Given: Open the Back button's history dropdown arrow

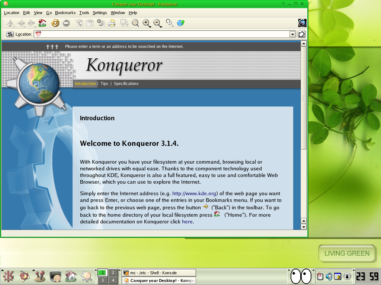Looking at the screenshot, I should [26, 26].
